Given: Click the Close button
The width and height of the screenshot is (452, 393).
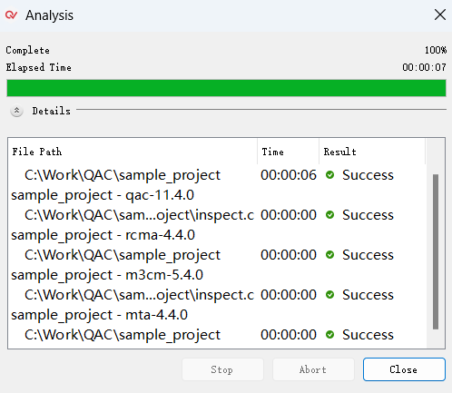Looking at the screenshot, I should [x=404, y=369].
